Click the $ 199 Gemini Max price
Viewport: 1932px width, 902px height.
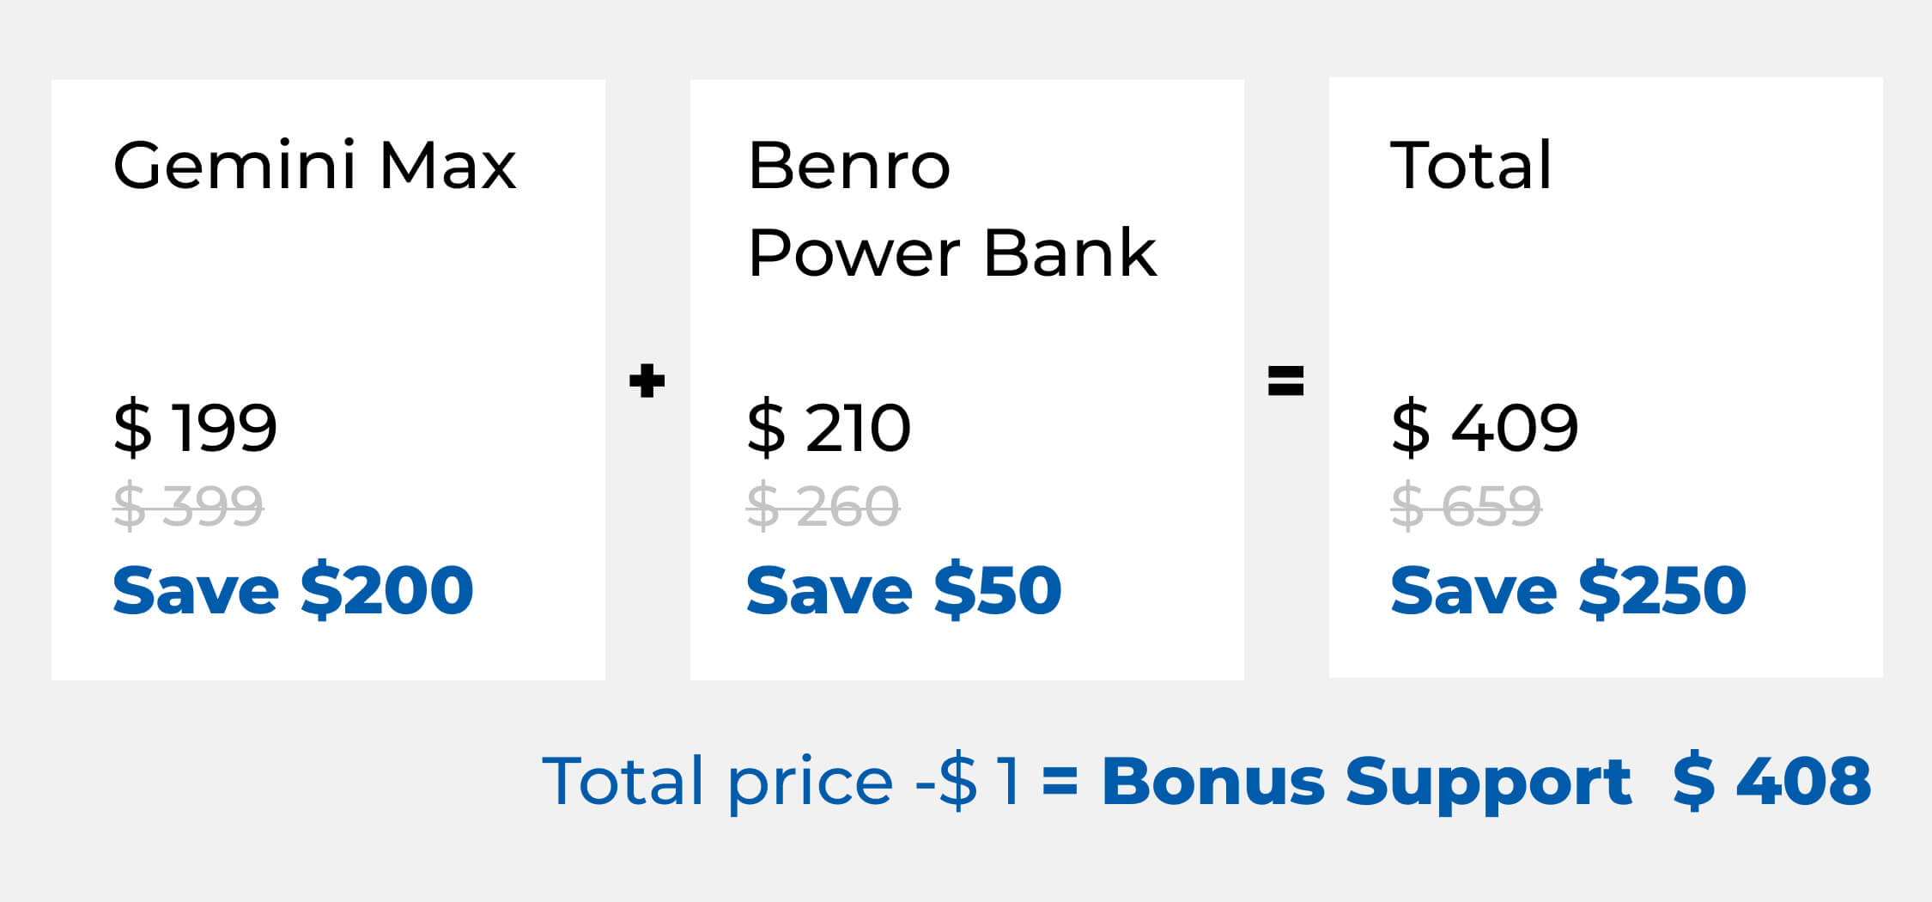click(x=195, y=427)
